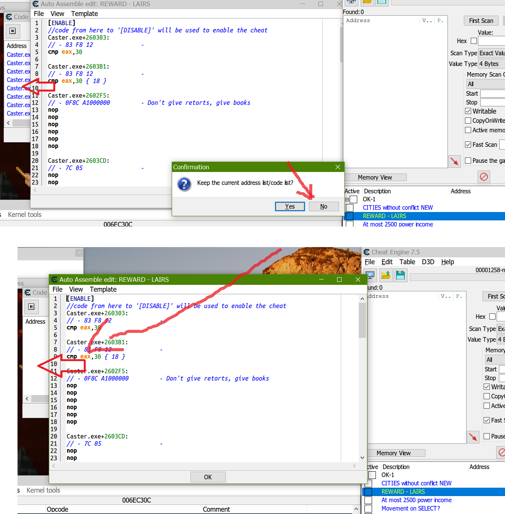This screenshot has width=505, height=514.
Task: Open the Edit menu in Cheat Engine 7.5
Action: coord(387,262)
